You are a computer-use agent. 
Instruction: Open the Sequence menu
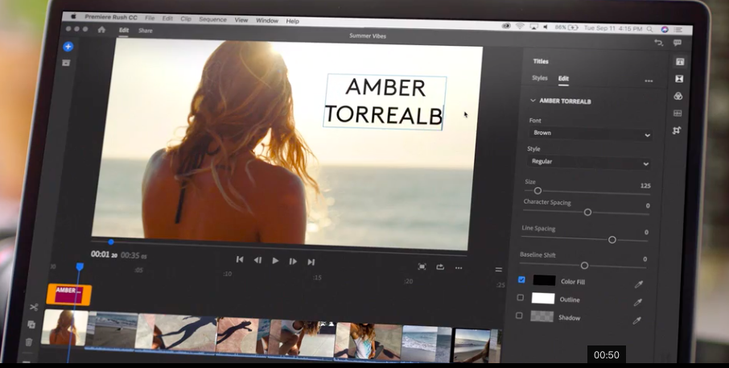coord(212,19)
